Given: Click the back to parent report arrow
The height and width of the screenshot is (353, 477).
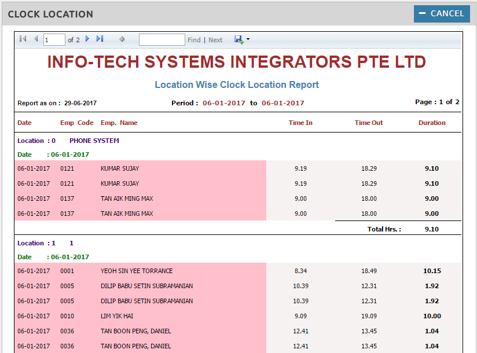Looking at the screenshot, I should click(x=122, y=39).
